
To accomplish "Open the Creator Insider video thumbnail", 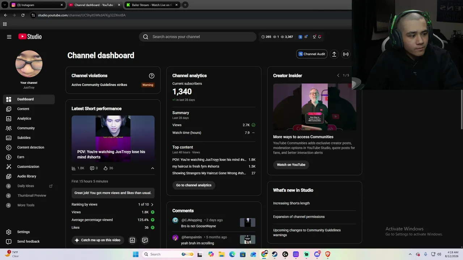I will pos(315,107).
